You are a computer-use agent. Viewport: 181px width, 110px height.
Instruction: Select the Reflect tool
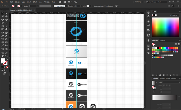(x=3, y=33)
